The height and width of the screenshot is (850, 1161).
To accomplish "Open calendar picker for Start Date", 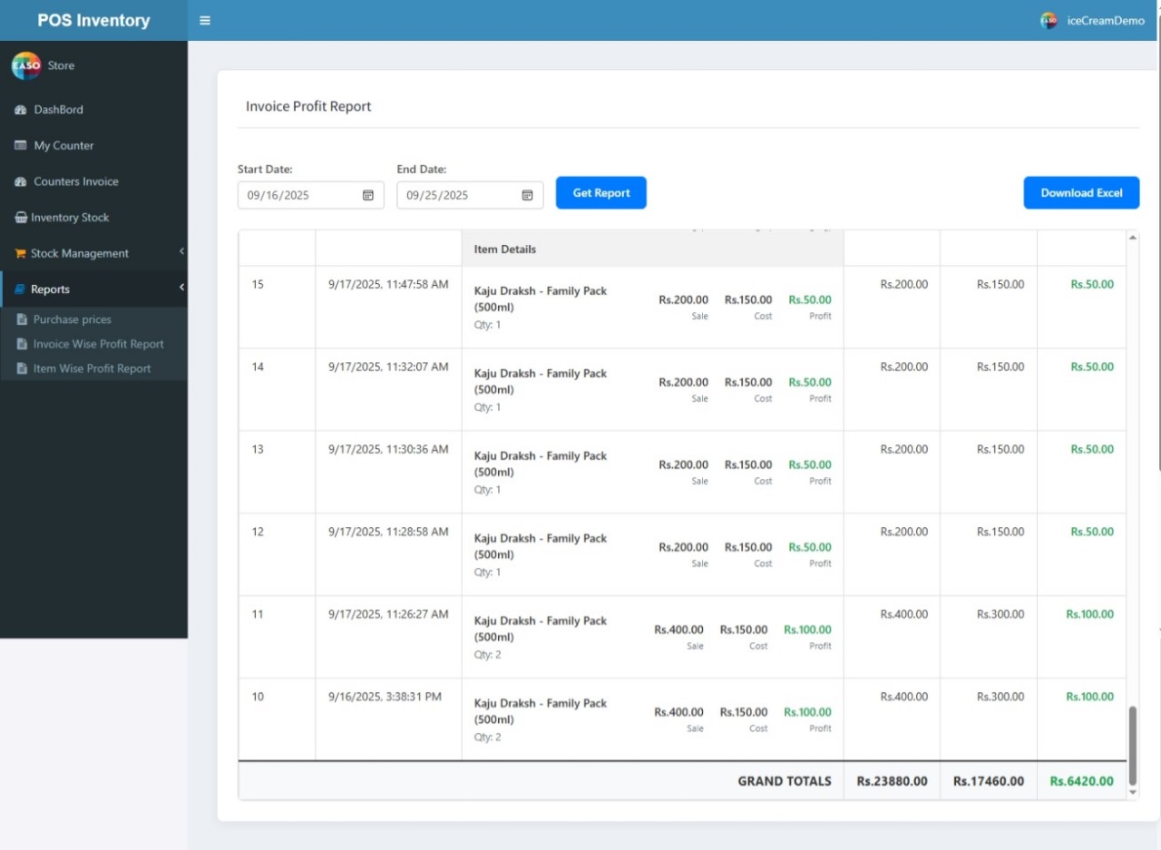I will [x=368, y=195].
